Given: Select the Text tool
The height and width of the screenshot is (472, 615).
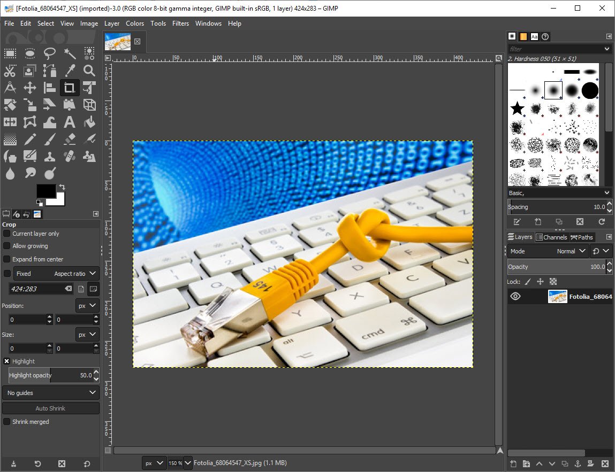Looking at the screenshot, I should click(70, 122).
